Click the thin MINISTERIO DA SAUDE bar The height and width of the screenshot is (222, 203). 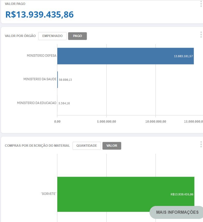(x=58, y=80)
